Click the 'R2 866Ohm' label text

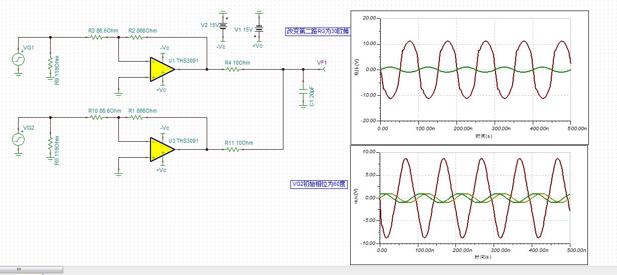142,31
